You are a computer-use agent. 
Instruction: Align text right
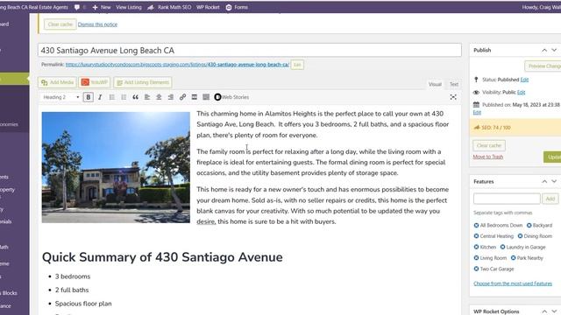tap(171, 97)
